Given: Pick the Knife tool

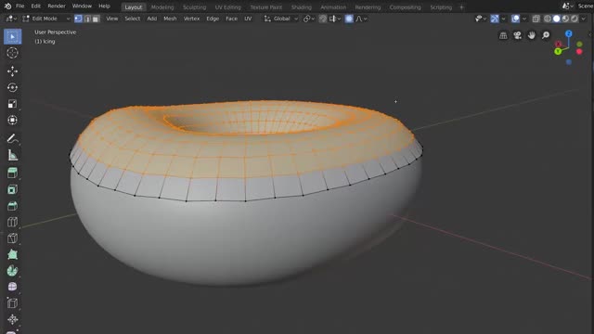Looking at the screenshot, I should tap(12, 238).
